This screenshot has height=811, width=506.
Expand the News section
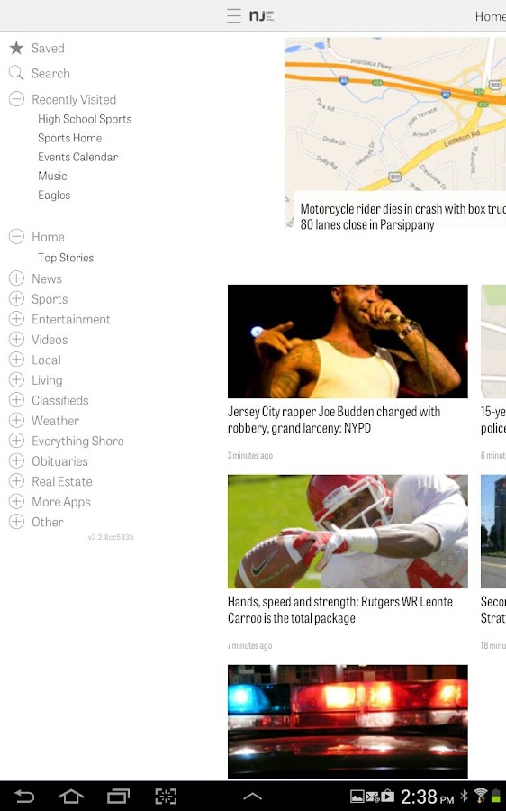point(16,278)
